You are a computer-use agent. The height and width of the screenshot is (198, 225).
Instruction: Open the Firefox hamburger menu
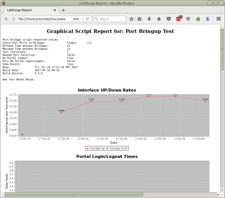(219, 19)
